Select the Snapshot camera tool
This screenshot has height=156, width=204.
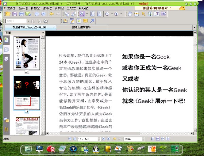click(164, 14)
